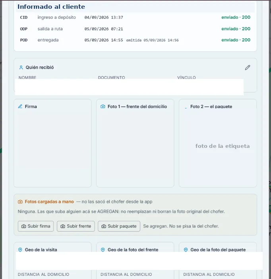Screen dimensions: 271x279
Task: Click 'no las sacó el chofer desde la app'
Action: tap(117, 202)
